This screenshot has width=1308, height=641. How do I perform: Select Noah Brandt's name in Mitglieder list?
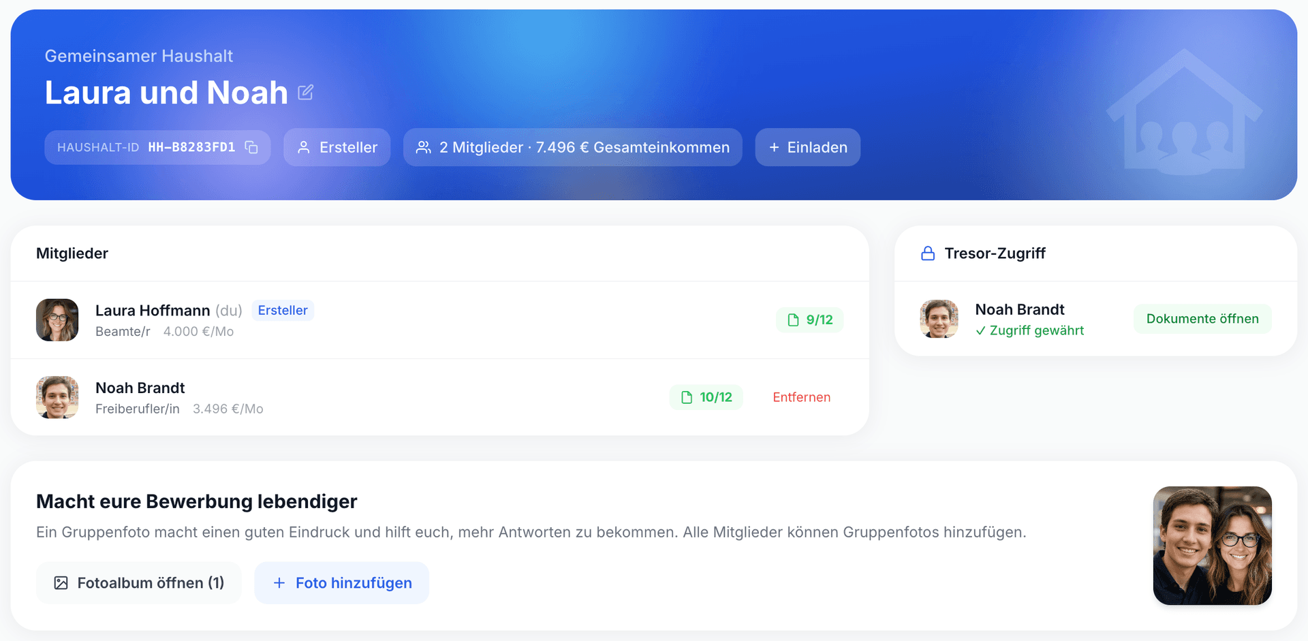(140, 388)
